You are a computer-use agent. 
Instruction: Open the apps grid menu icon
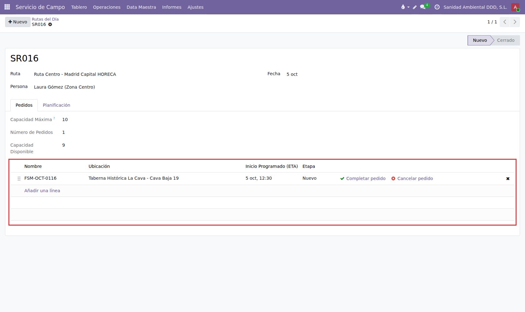pos(7,7)
